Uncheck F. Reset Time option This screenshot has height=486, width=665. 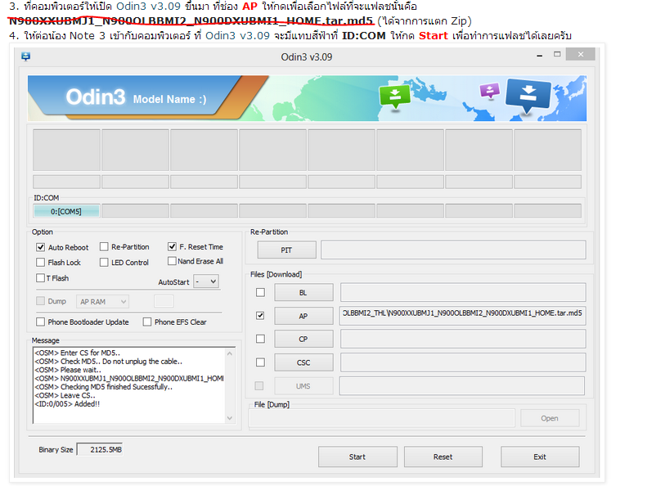pyautogui.click(x=172, y=246)
